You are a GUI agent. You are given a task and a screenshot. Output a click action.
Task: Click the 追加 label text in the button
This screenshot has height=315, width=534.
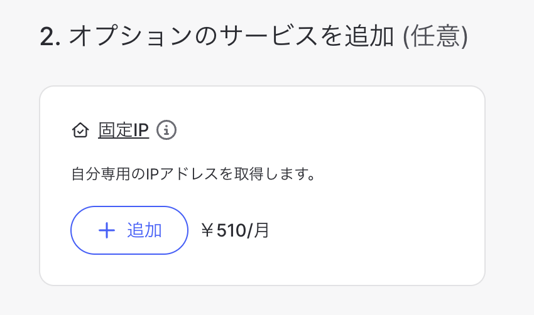point(144,230)
